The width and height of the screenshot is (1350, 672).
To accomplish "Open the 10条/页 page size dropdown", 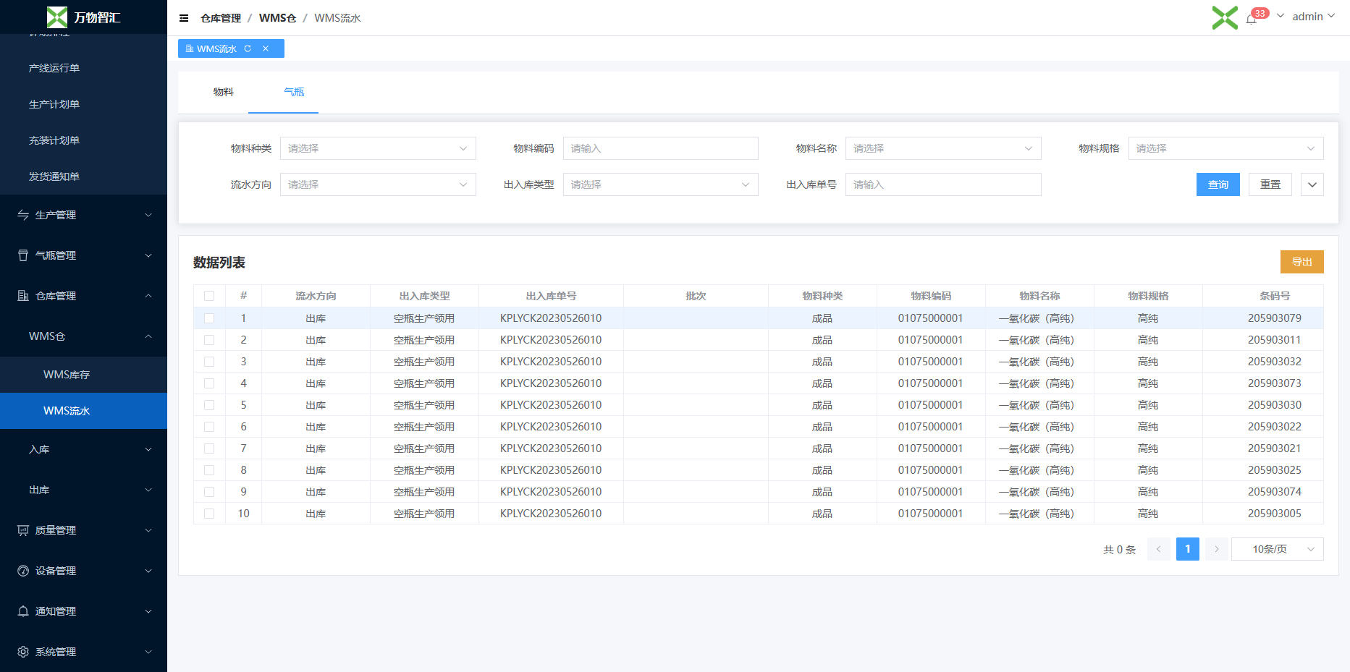I will coord(1277,549).
